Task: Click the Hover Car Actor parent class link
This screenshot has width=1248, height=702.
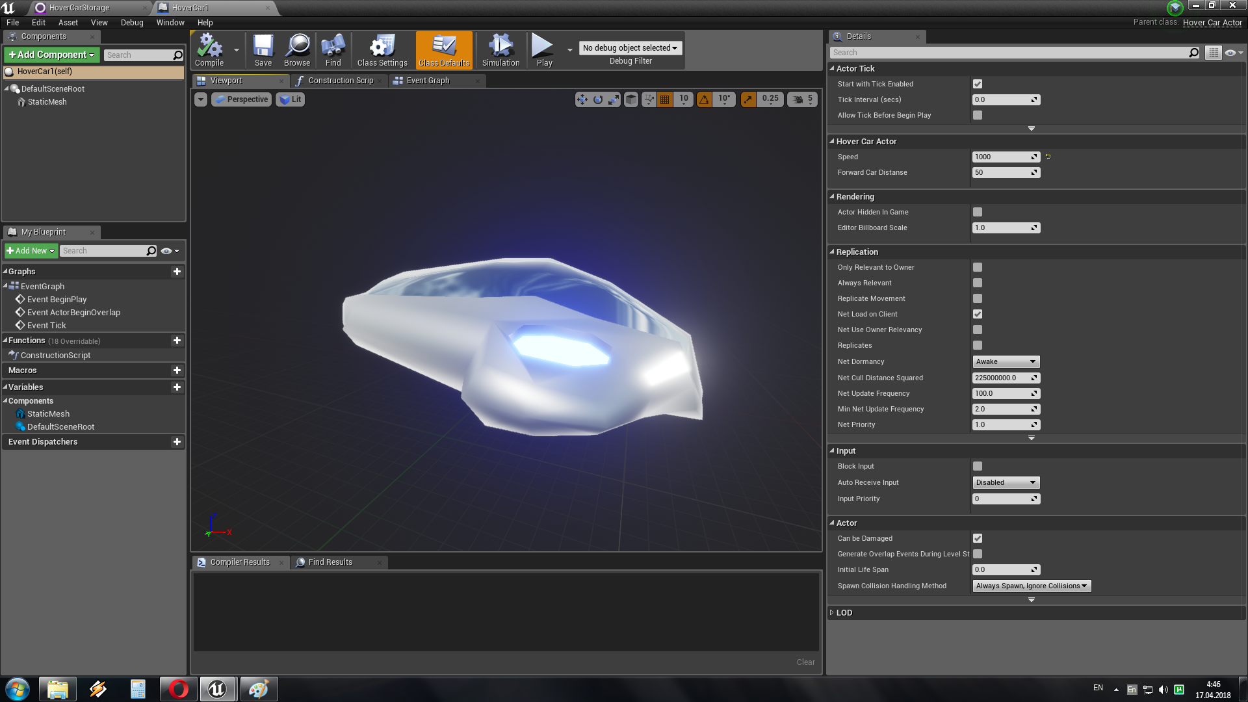Action: click(x=1212, y=22)
